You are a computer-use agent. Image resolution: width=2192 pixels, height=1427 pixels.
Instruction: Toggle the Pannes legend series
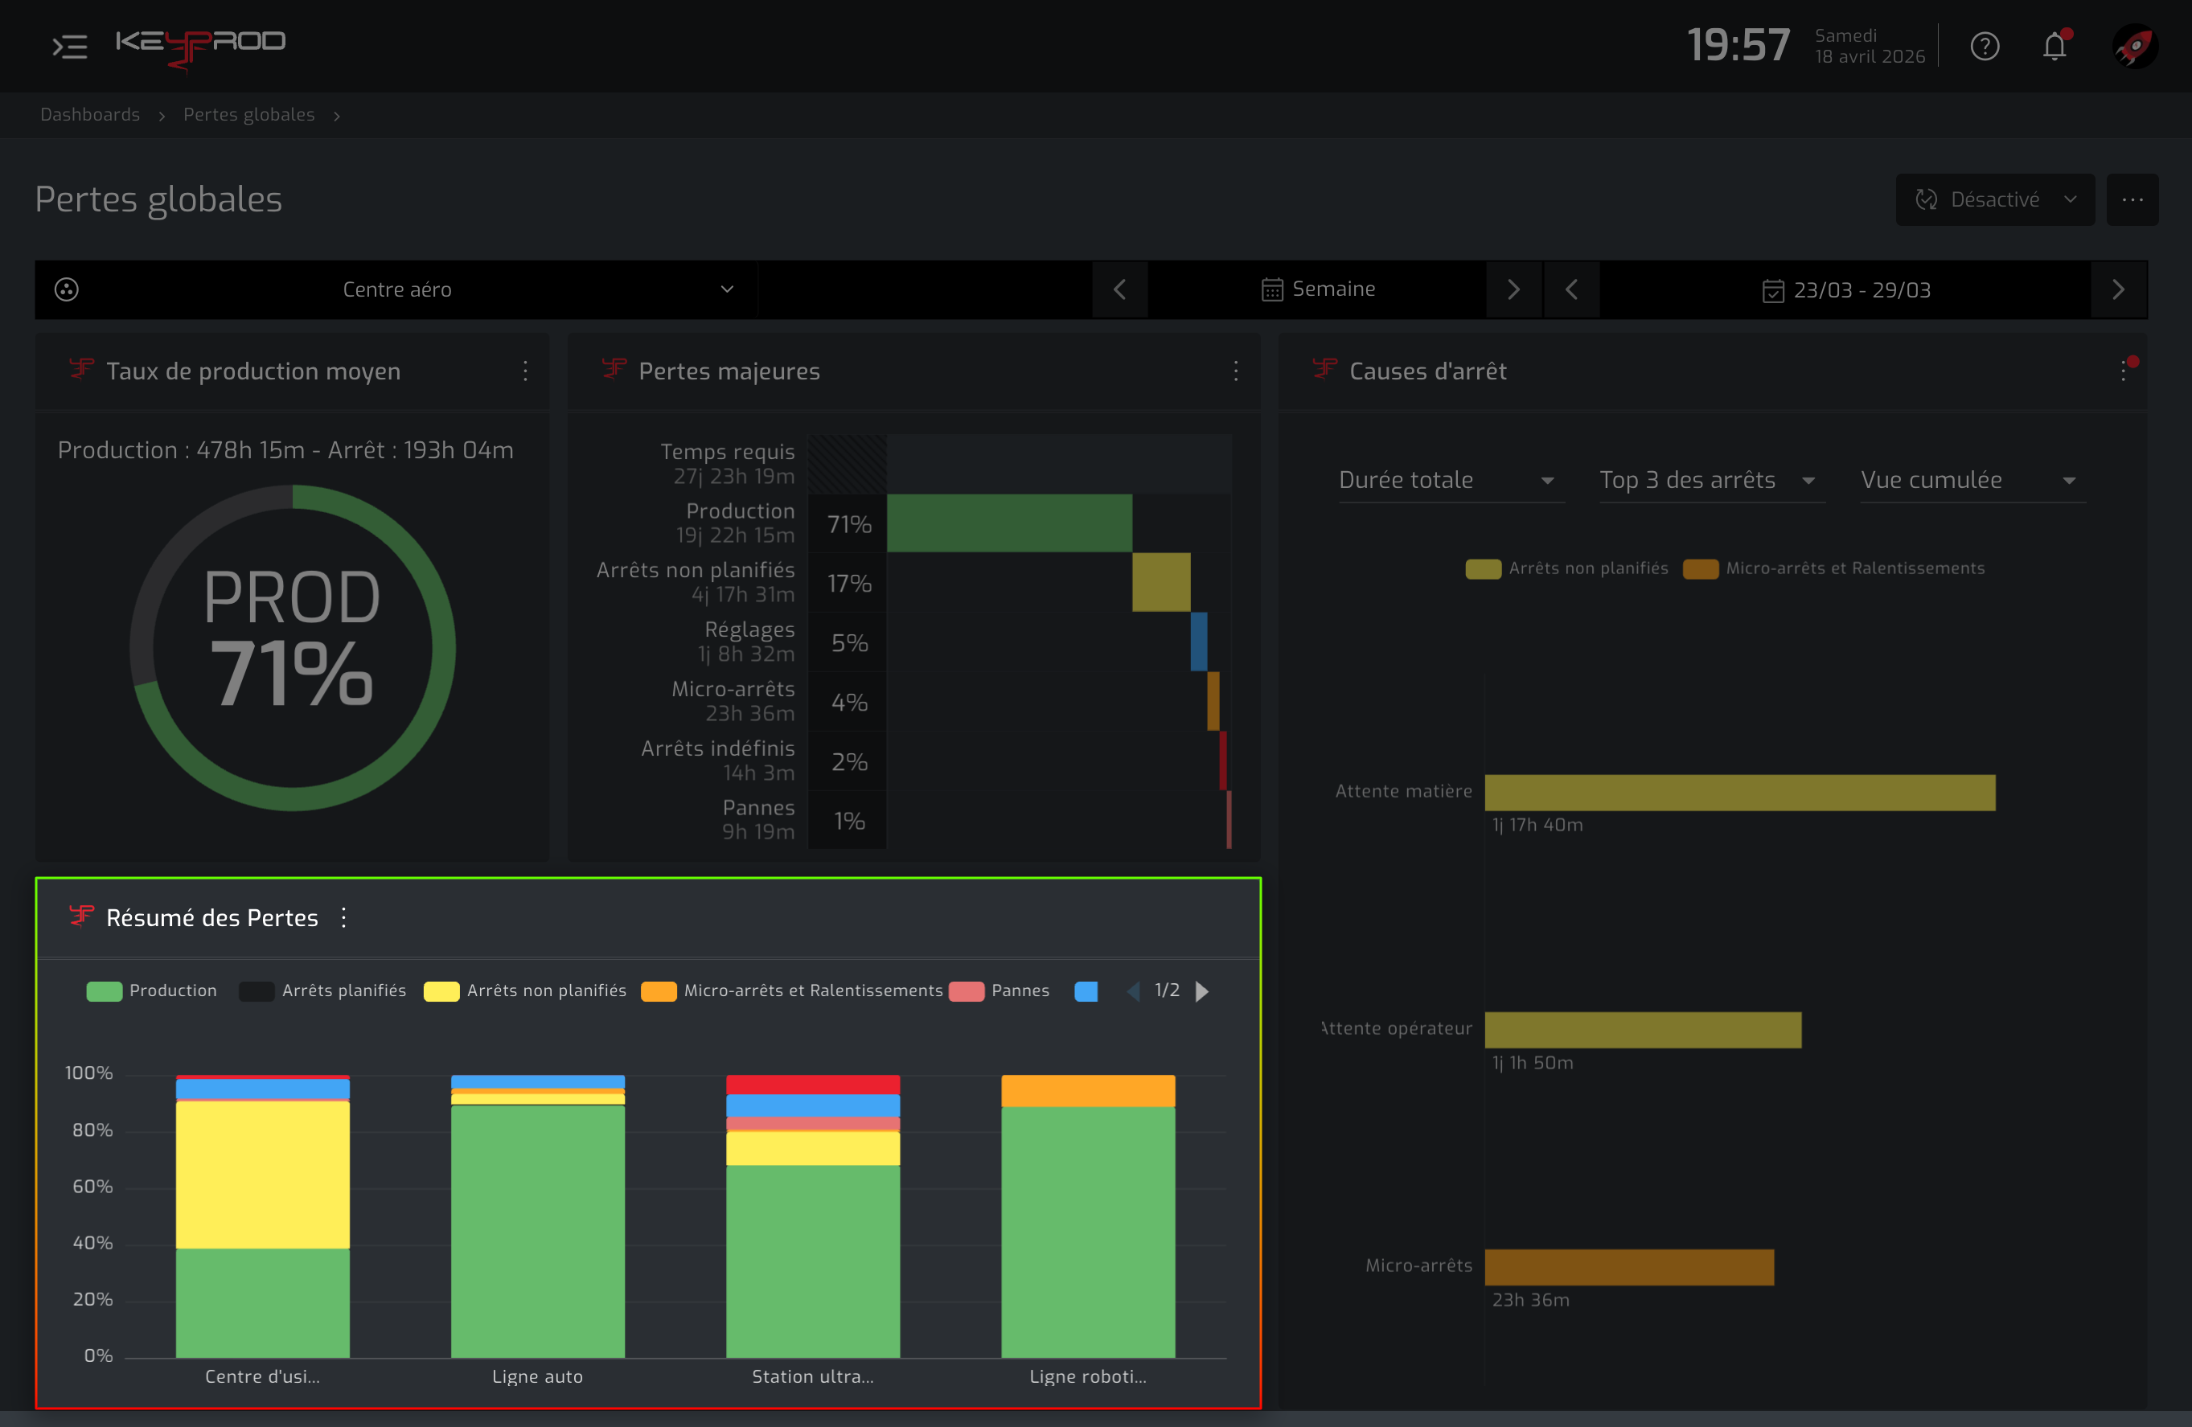point(1000,990)
